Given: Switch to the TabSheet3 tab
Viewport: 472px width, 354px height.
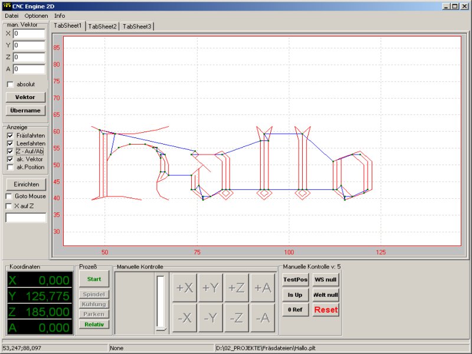Looking at the screenshot, I should (137, 27).
